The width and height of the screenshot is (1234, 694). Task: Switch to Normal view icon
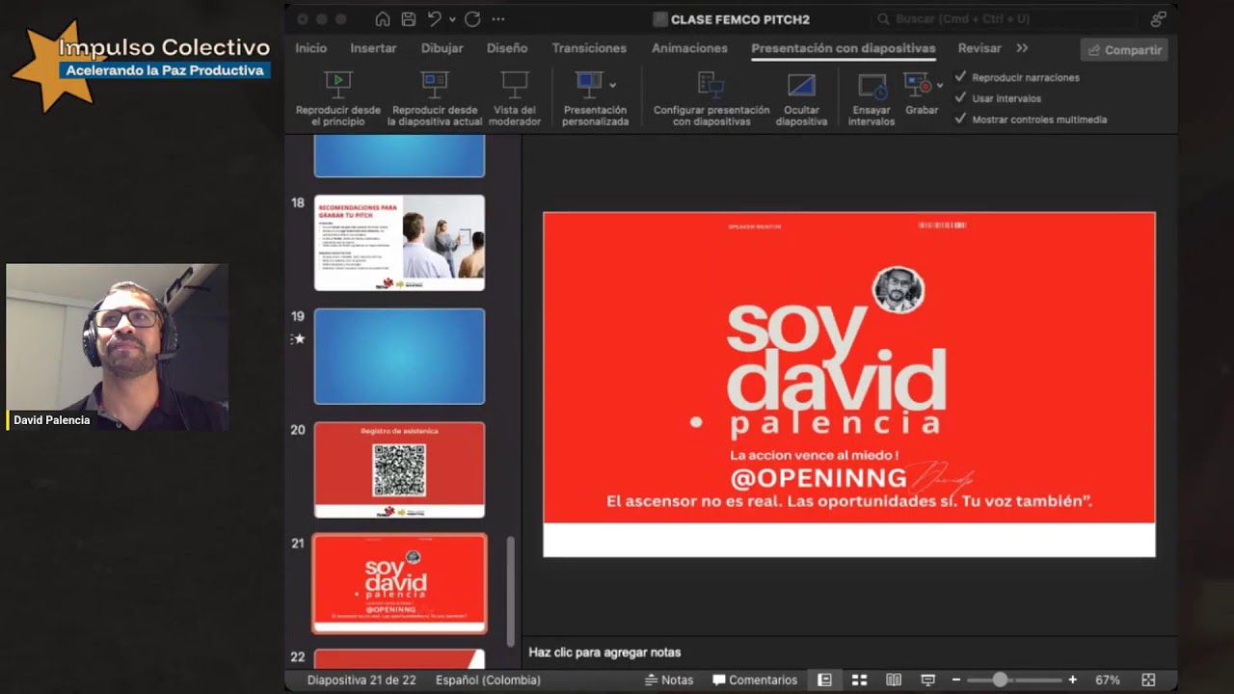pyautogui.click(x=824, y=680)
